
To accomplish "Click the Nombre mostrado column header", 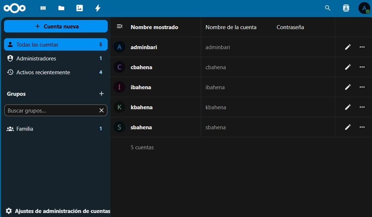I will pyautogui.click(x=154, y=27).
